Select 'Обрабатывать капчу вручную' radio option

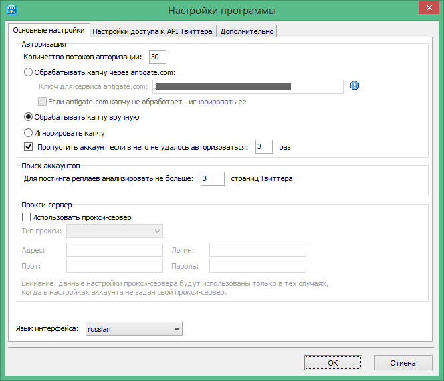(x=28, y=117)
